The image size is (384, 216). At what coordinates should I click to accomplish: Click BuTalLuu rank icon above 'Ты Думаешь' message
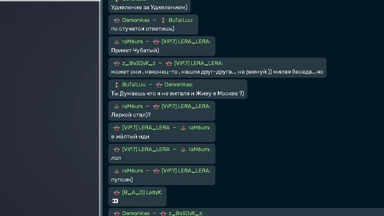pos(116,85)
